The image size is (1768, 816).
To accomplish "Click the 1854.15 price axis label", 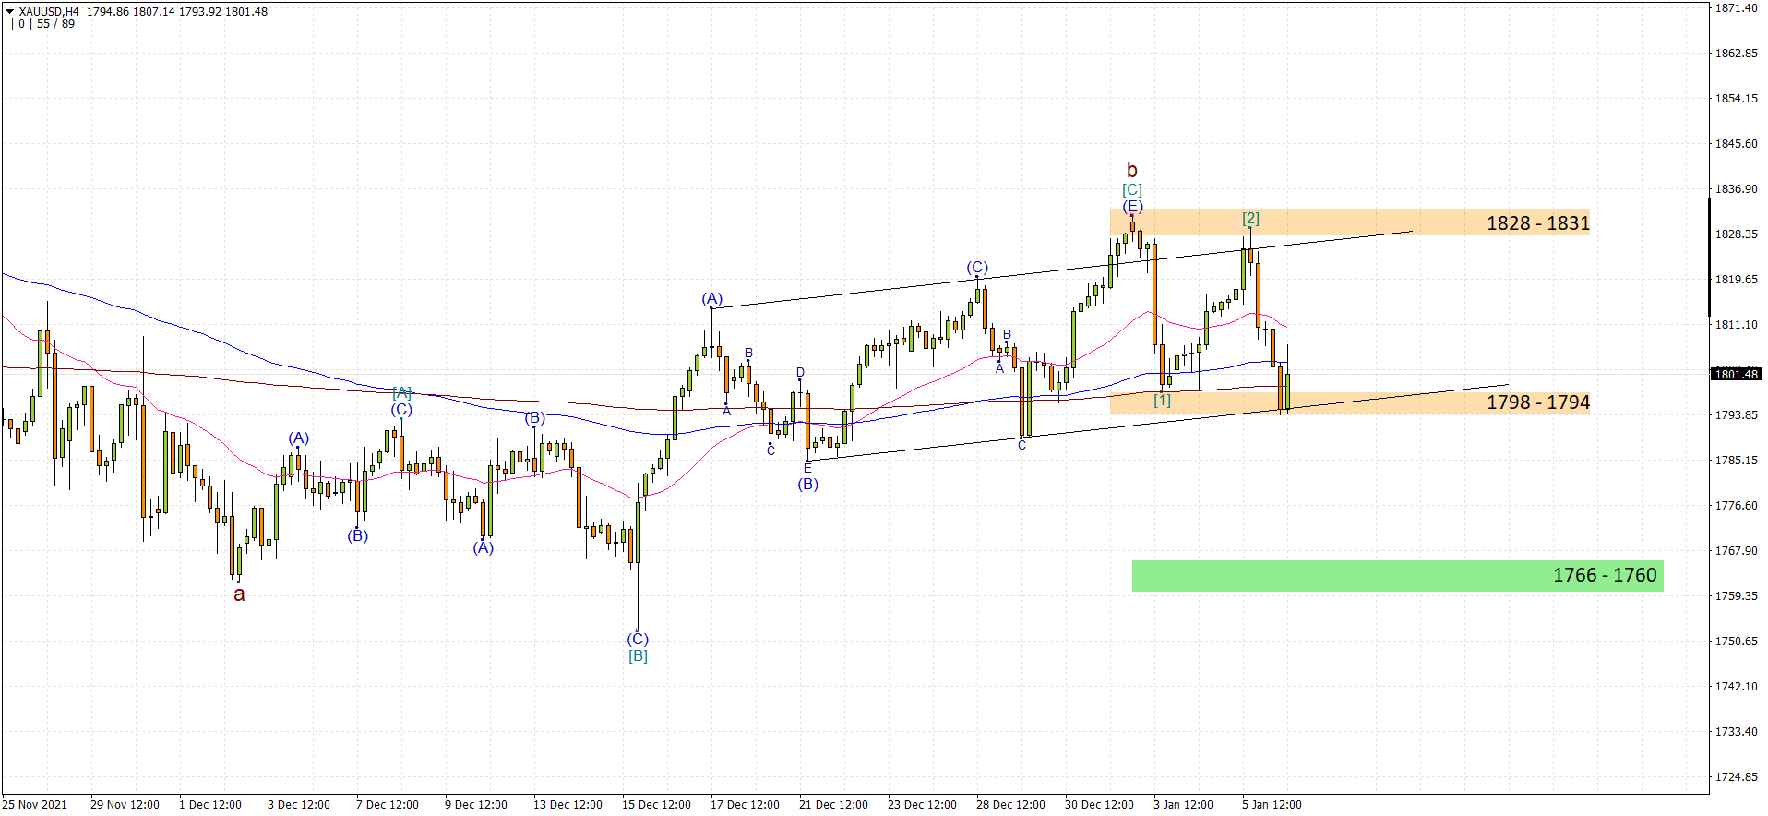I will click(1736, 99).
